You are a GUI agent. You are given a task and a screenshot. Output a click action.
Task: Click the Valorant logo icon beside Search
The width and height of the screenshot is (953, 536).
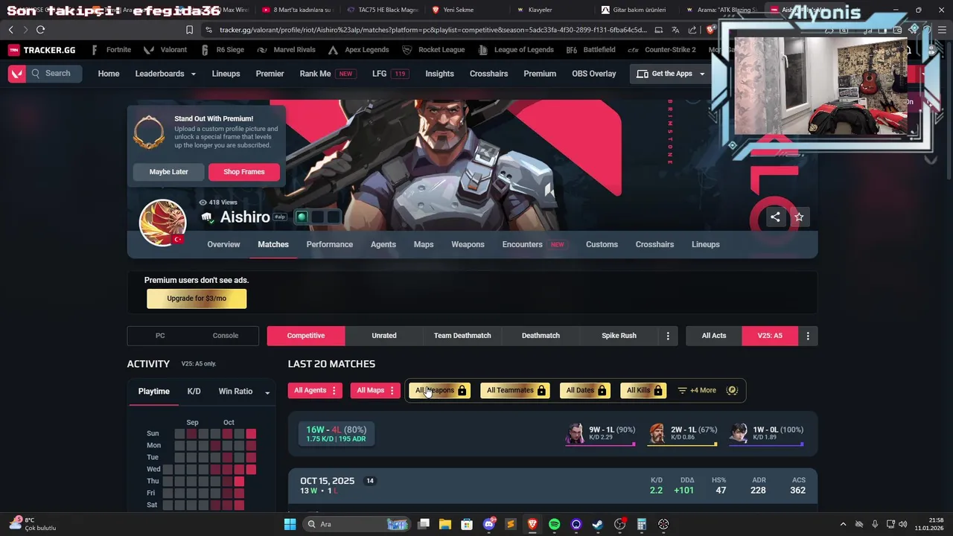point(16,74)
